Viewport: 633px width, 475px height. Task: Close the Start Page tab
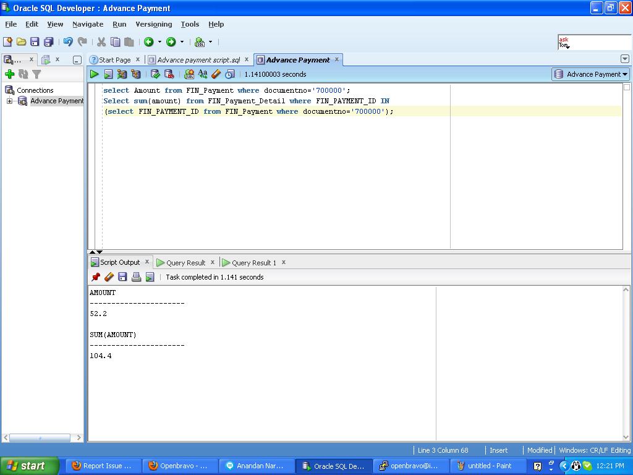point(138,59)
